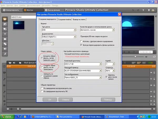Switch to Вывод на ленту tab
The width and height of the screenshot is (158, 119).
click(x=79, y=19)
